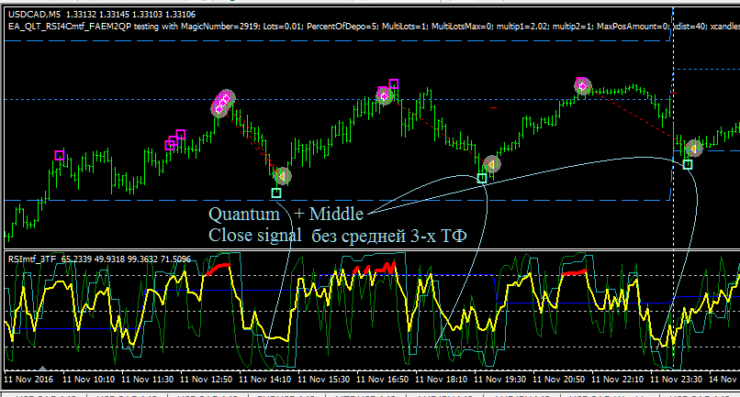Click the magenta square above the 16:50 peak
Image resolution: width=740 pixels, height=397 pixels.
pos(394,84)
